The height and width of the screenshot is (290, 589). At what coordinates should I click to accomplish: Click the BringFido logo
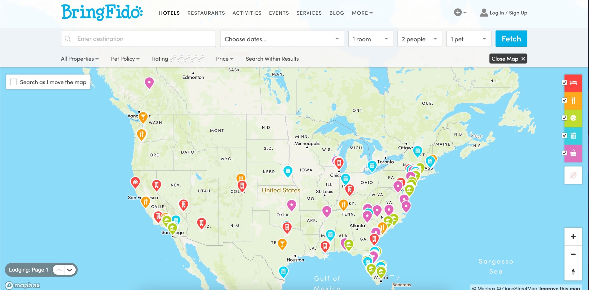102,12
